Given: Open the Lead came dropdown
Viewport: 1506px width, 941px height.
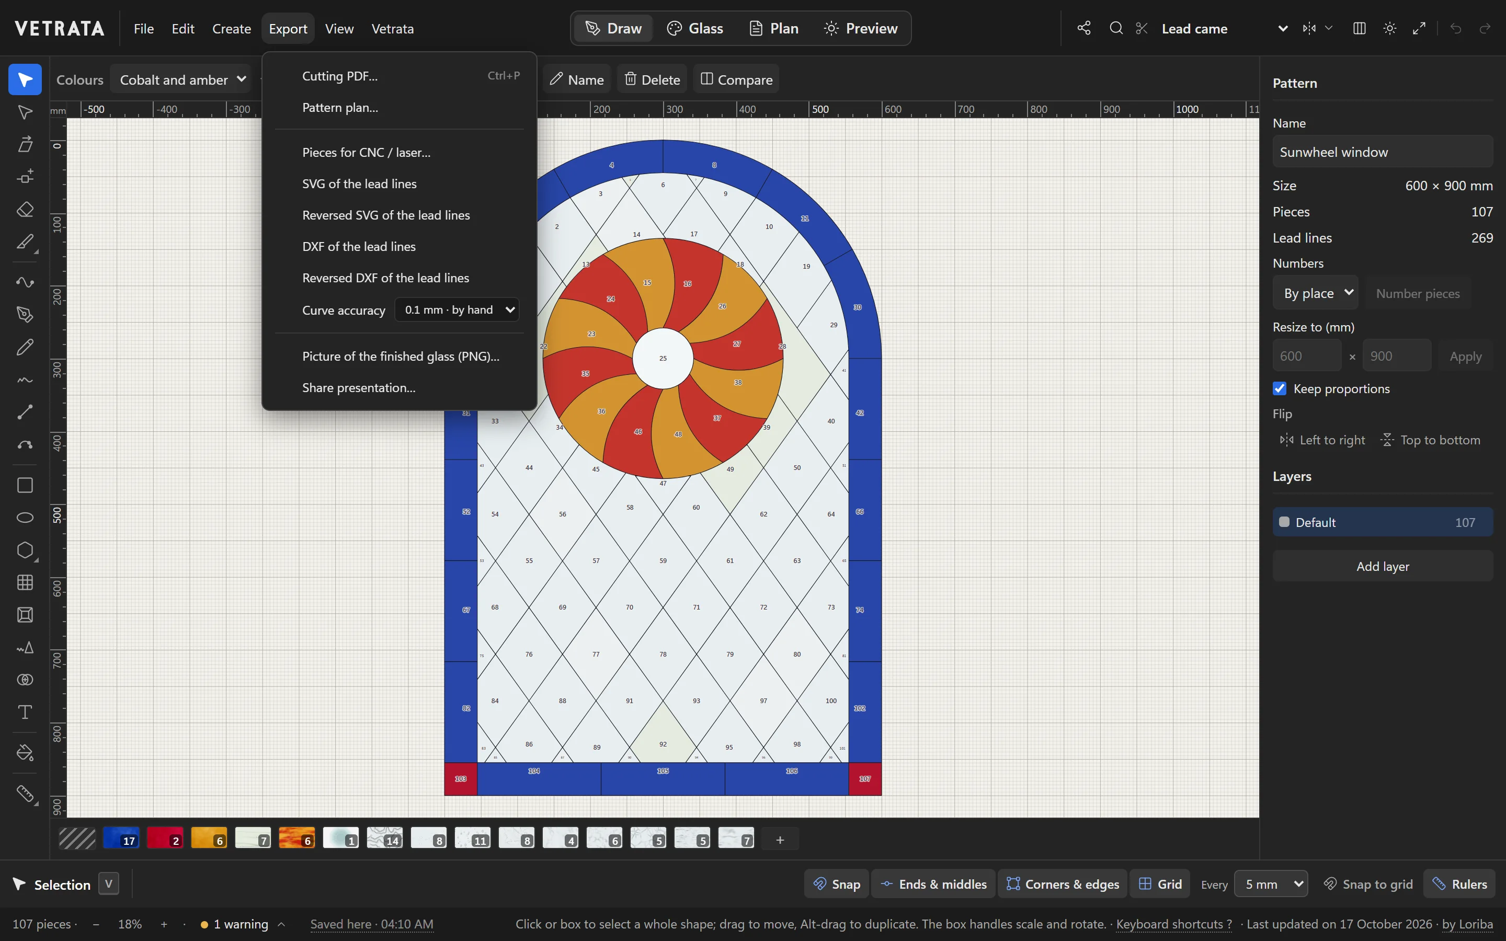Looking at the screenshot, I should pos(1224,28).
